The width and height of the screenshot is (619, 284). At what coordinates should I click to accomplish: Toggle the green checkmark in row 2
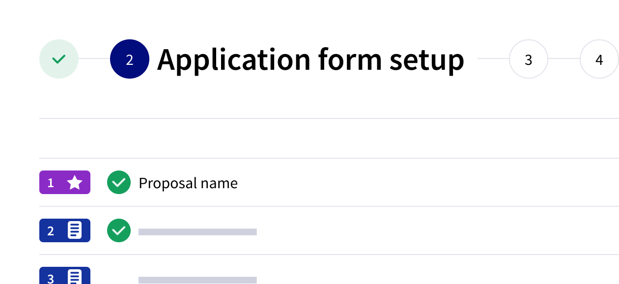coord(119,230)
